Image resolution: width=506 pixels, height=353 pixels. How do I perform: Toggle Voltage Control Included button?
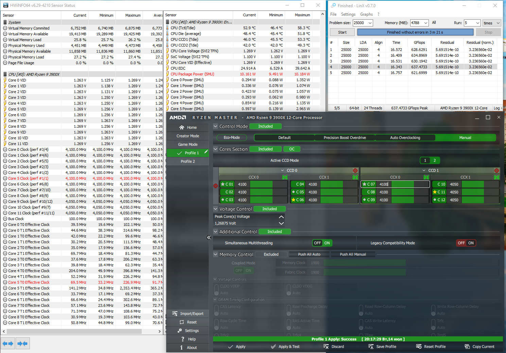[269, 209]
